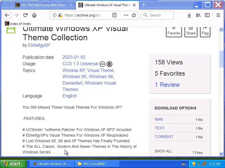Viewport: 225px width, 168px height.
Task: Show site information icon in address bar
Action: pyautogui.click(x=54, y=15)
